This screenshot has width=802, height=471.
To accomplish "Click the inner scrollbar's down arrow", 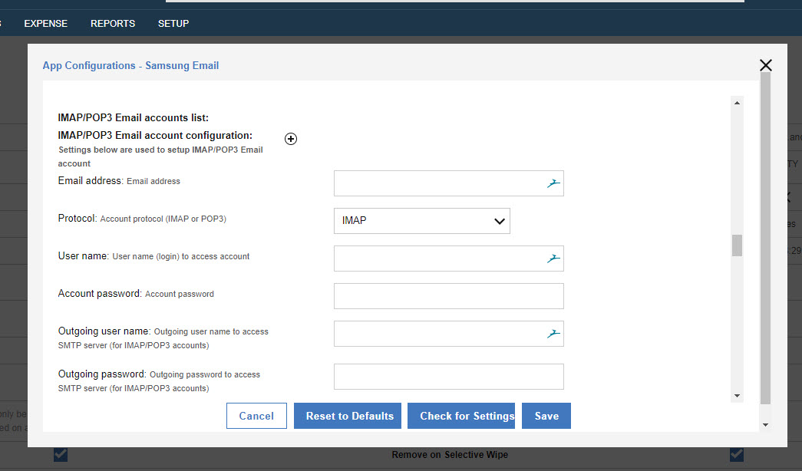I will [x=737, y=396].
